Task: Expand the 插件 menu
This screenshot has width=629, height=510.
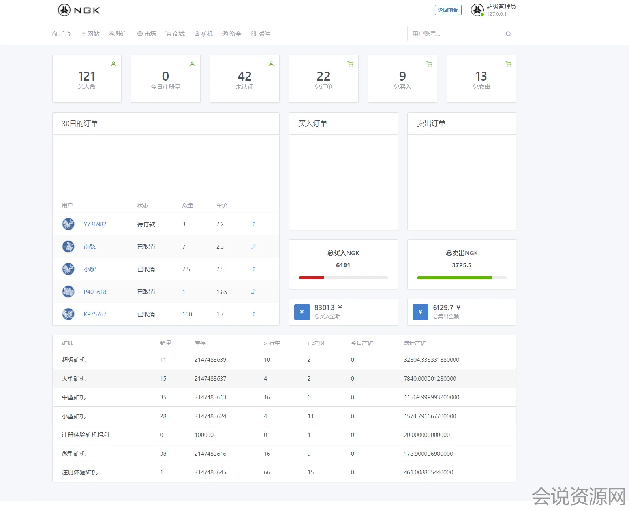Action: [261, 34]
